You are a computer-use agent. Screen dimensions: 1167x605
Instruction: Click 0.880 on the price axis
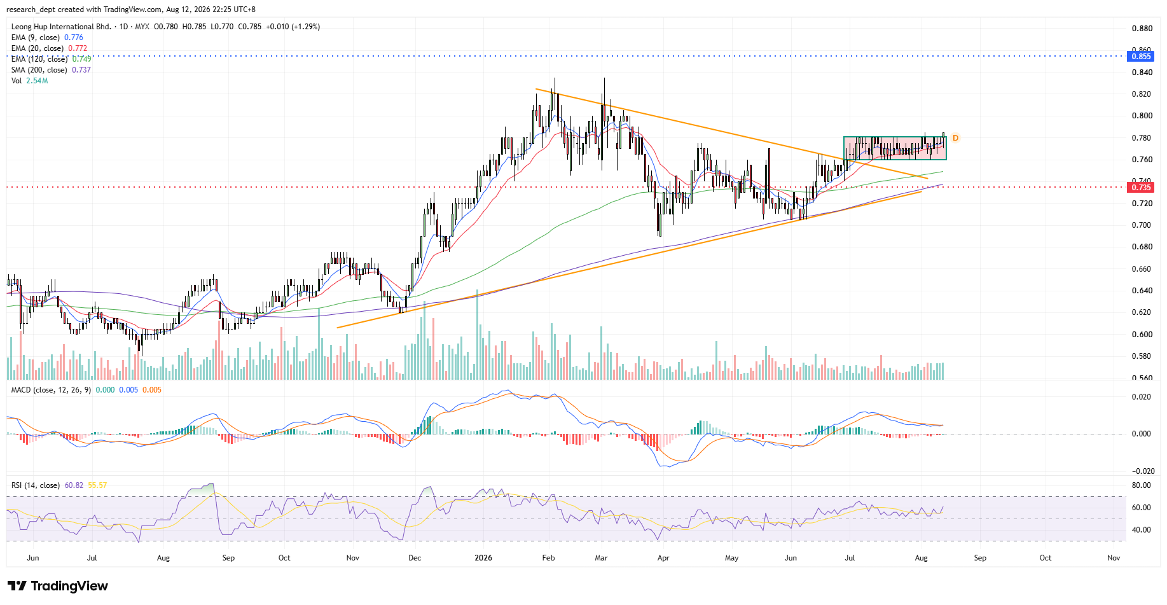(1142, 29)
